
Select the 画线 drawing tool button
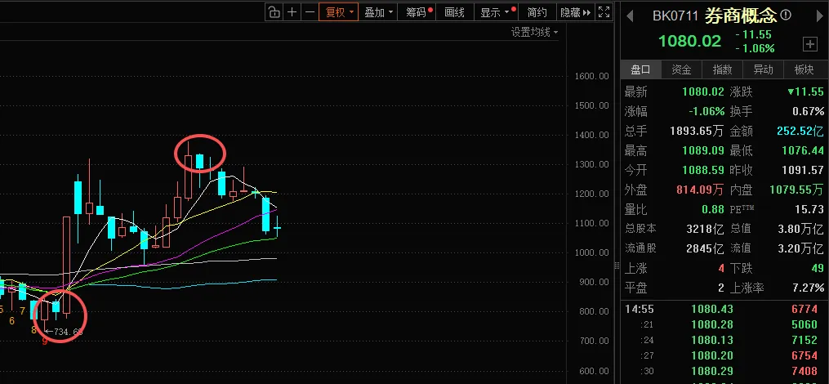[x=454, y=12]
